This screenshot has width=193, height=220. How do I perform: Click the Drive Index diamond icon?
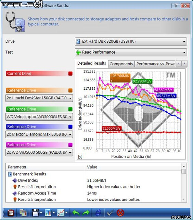click(x=15, y=180)
